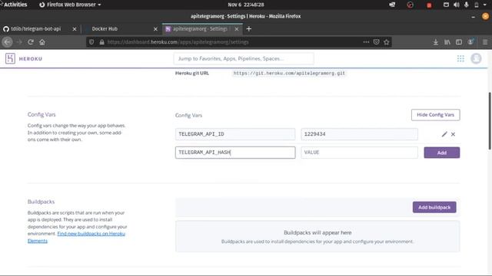Focus the Jump to Favorites search box
This screenshot has width=492, height=276.
pyautogui.click(x=244, y=58)
